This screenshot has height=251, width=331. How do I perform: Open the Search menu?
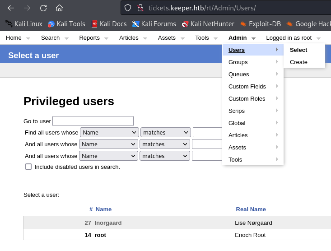(x=50, y=38)
